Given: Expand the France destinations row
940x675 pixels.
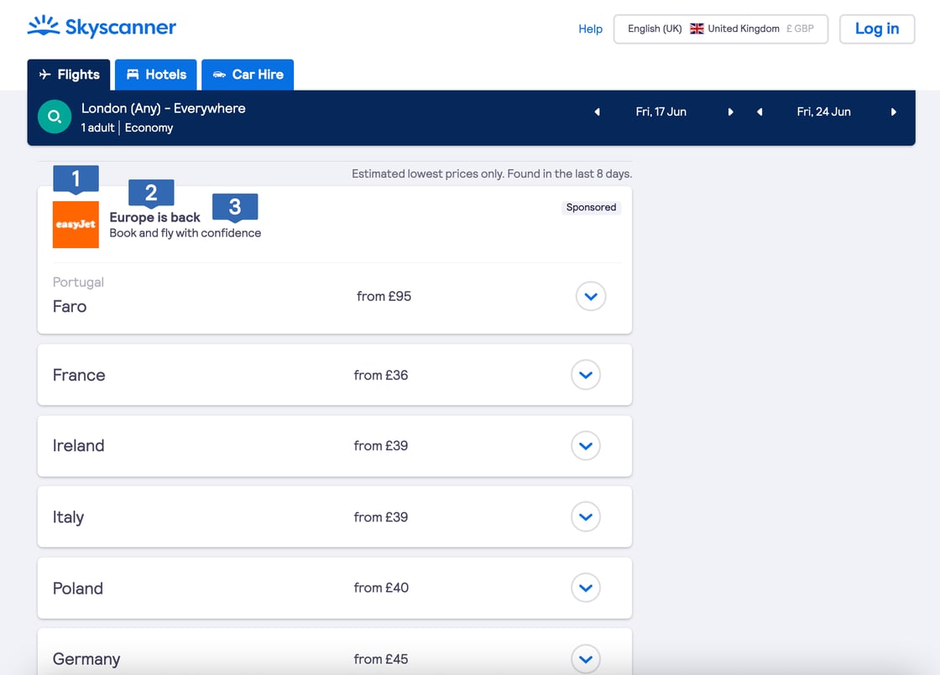Looking at the screenshot, I should 586,375.
